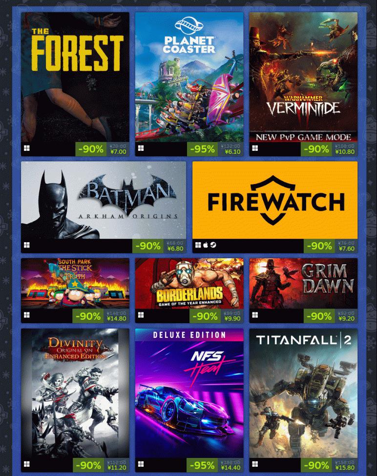Click the Windows icon under Vermintide 2

(255, 148)
